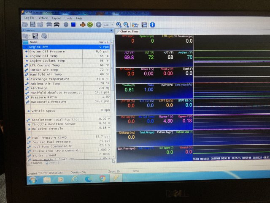This screenshot has width=270, height=203.
Task: Open the layout dropdown icon in toolbar
Action: click(x=135, y=25)
